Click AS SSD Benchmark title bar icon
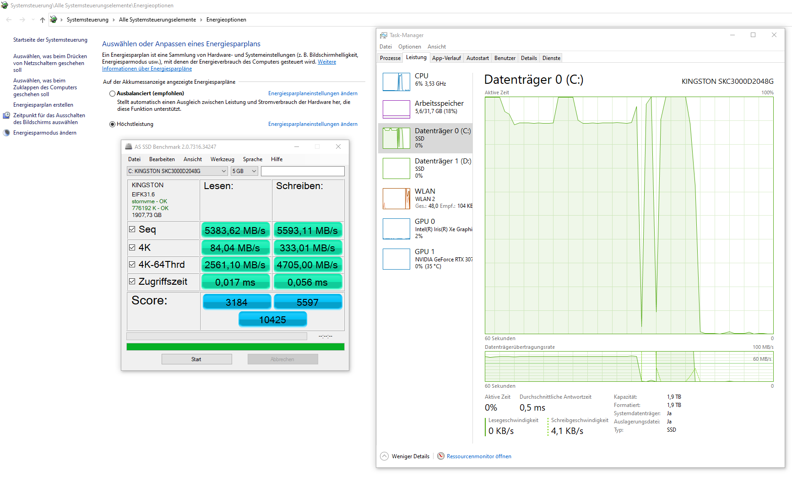The image size is (792, 477). coord(129,146)
